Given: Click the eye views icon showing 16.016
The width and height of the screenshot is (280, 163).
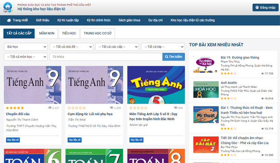Looking at the screenshot, I should (x=262, y=98).
